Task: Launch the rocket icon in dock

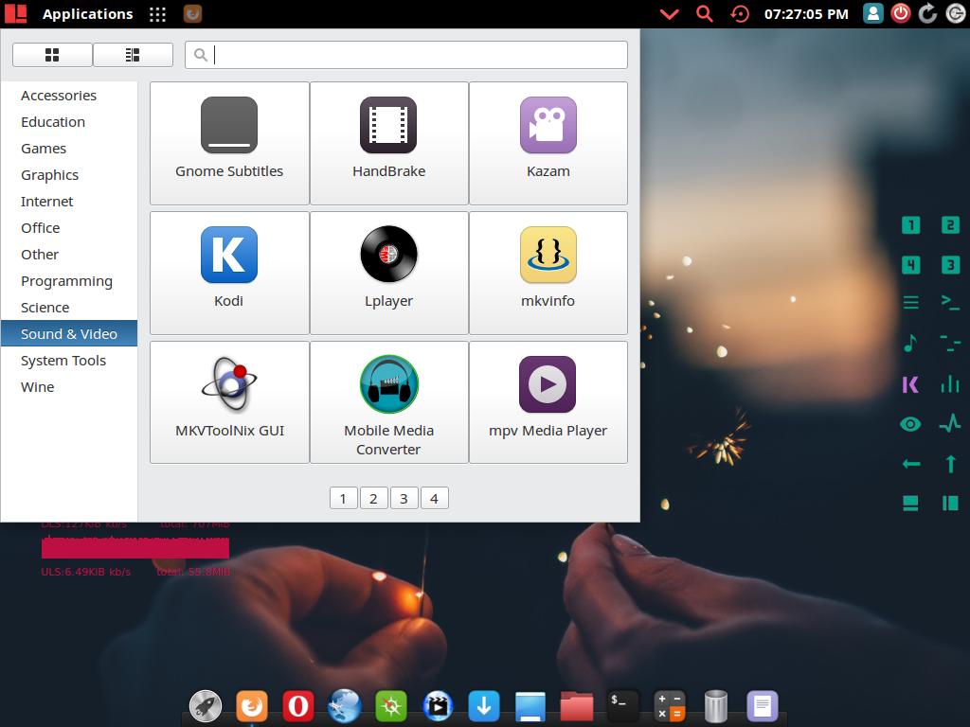Action: pyautogui.click(x=206, y=706)
